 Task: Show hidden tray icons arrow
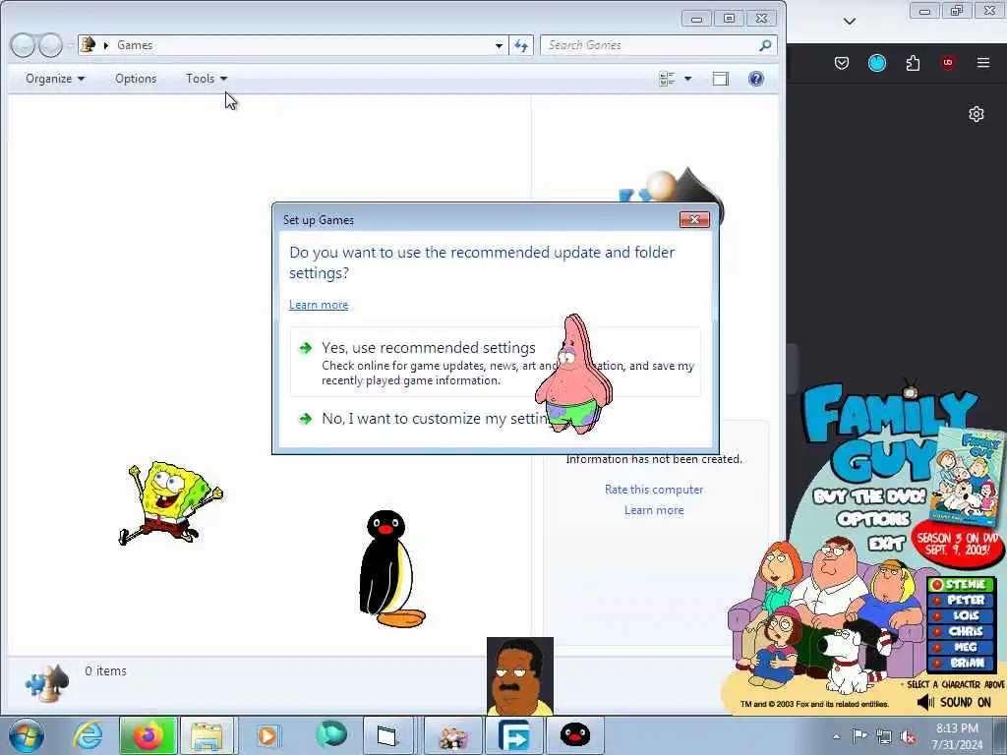(836, 736)
